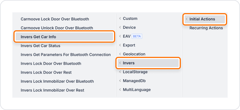Open the EAV category
This screenshot has height=110, width=240.
click(126, 36)
